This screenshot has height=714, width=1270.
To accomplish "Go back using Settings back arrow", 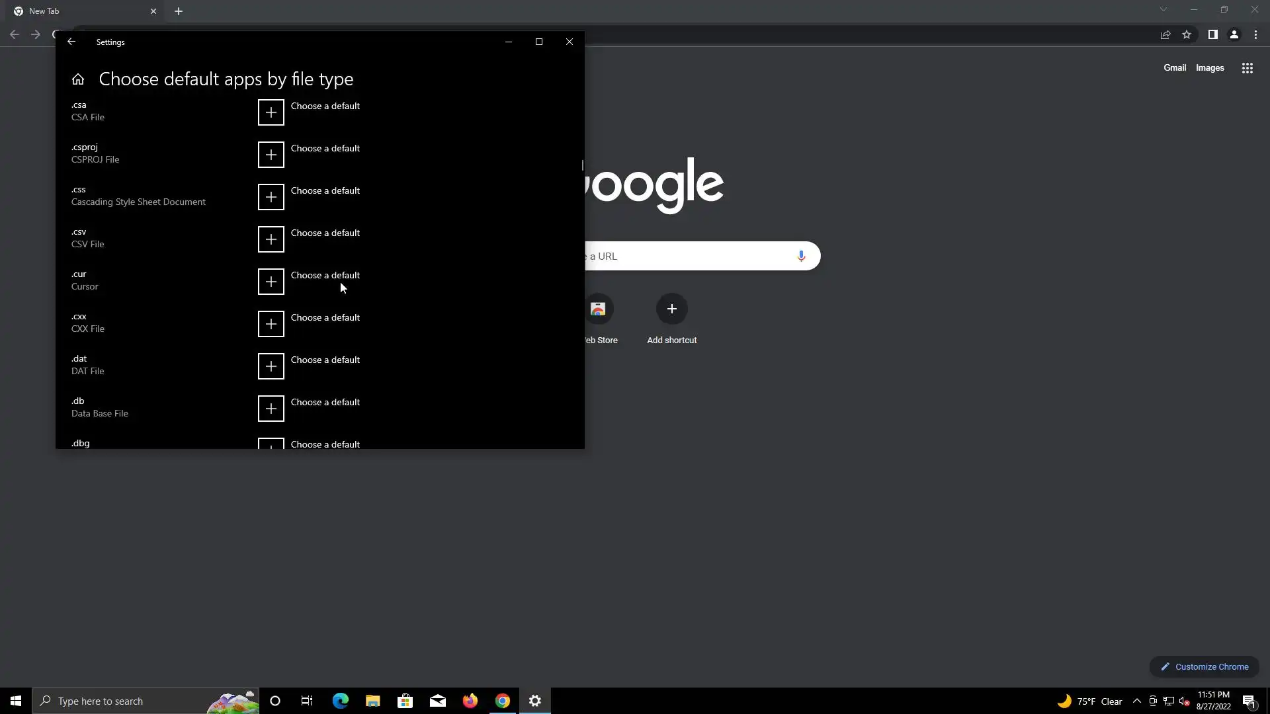I will (71, 42).
